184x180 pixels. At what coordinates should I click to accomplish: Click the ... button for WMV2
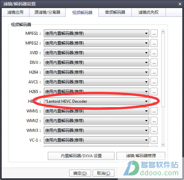click(x=154, y=121)
